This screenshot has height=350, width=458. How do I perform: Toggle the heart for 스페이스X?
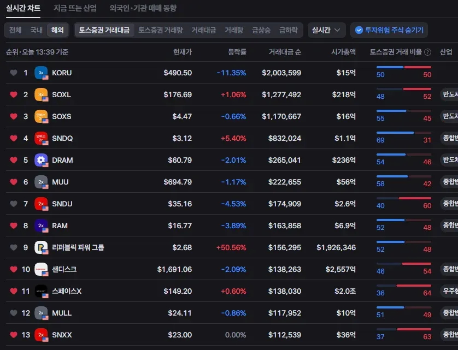coord(14,291)
